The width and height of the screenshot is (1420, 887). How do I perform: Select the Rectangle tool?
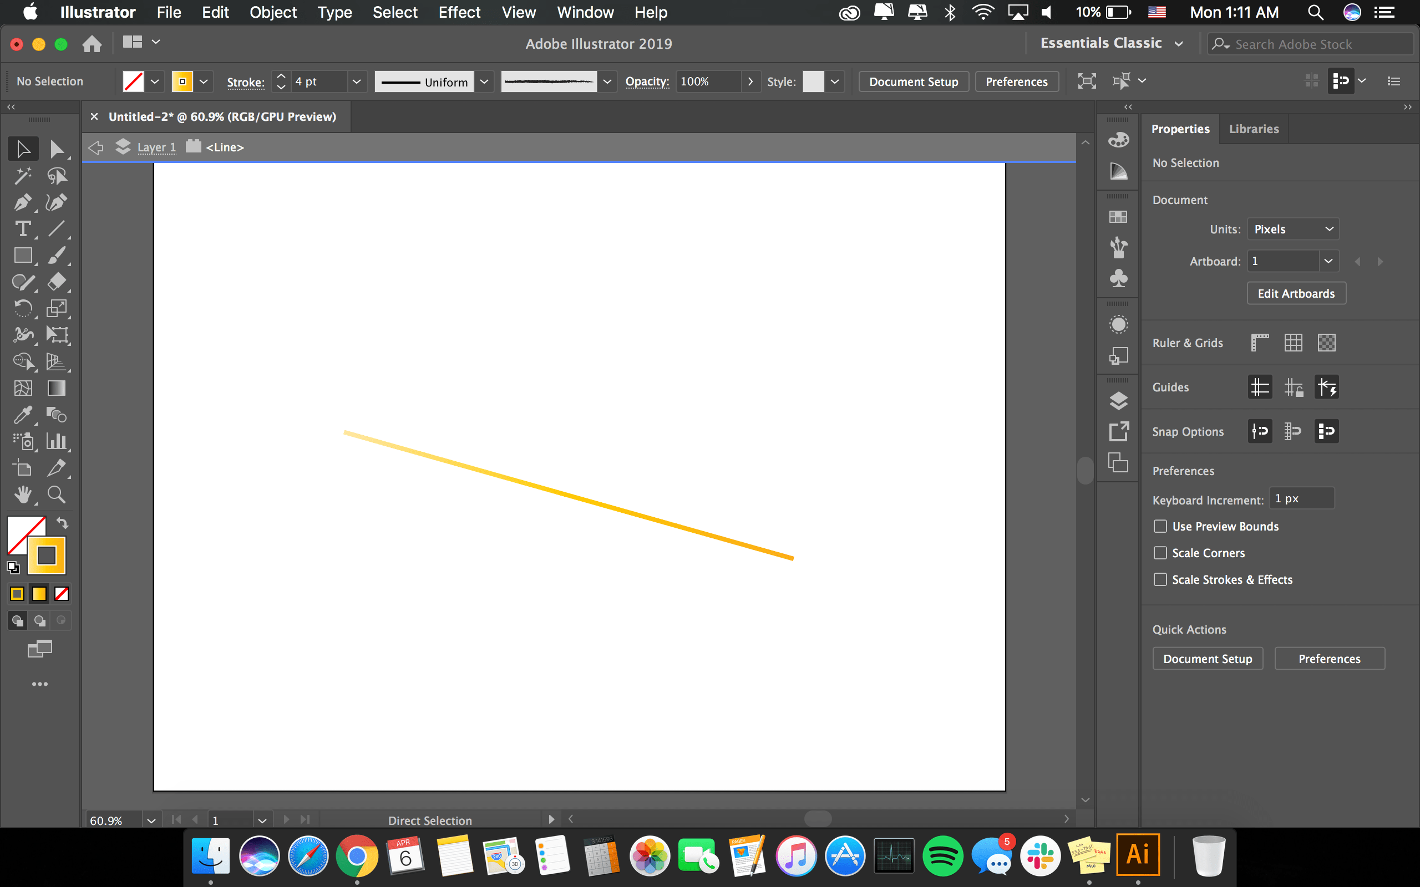point(23,255)
